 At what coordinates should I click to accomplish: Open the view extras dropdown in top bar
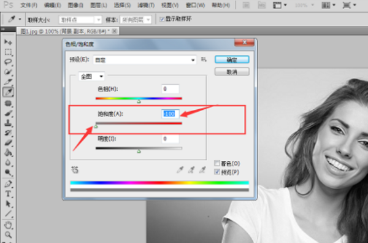point(280,5)
